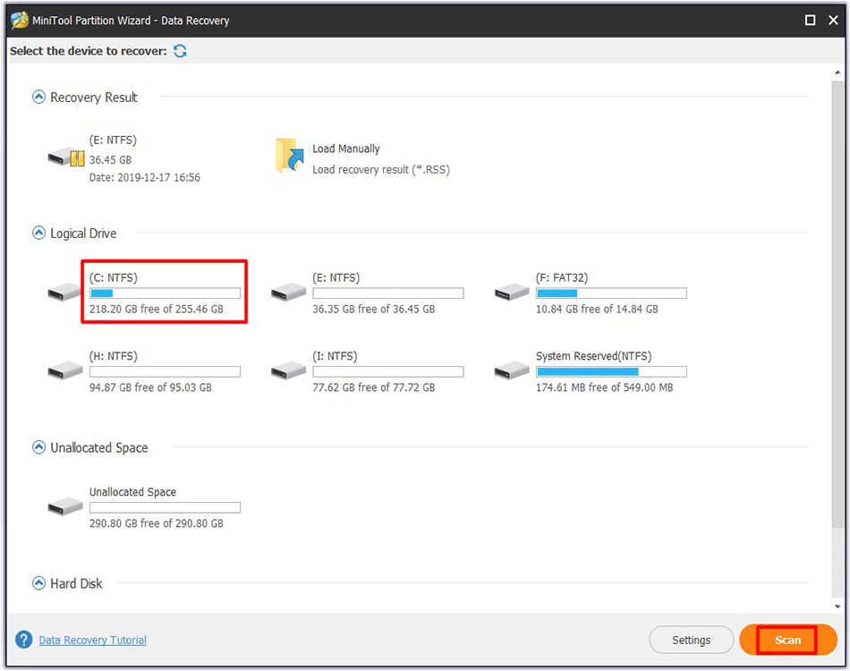This screenshot has height=671, width=850.
Task: Click the refresh device list icon
Action: tap(179, 52)
